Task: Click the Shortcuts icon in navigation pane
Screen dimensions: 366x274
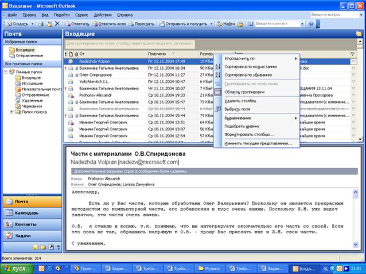Action: [x=51, y=247]
